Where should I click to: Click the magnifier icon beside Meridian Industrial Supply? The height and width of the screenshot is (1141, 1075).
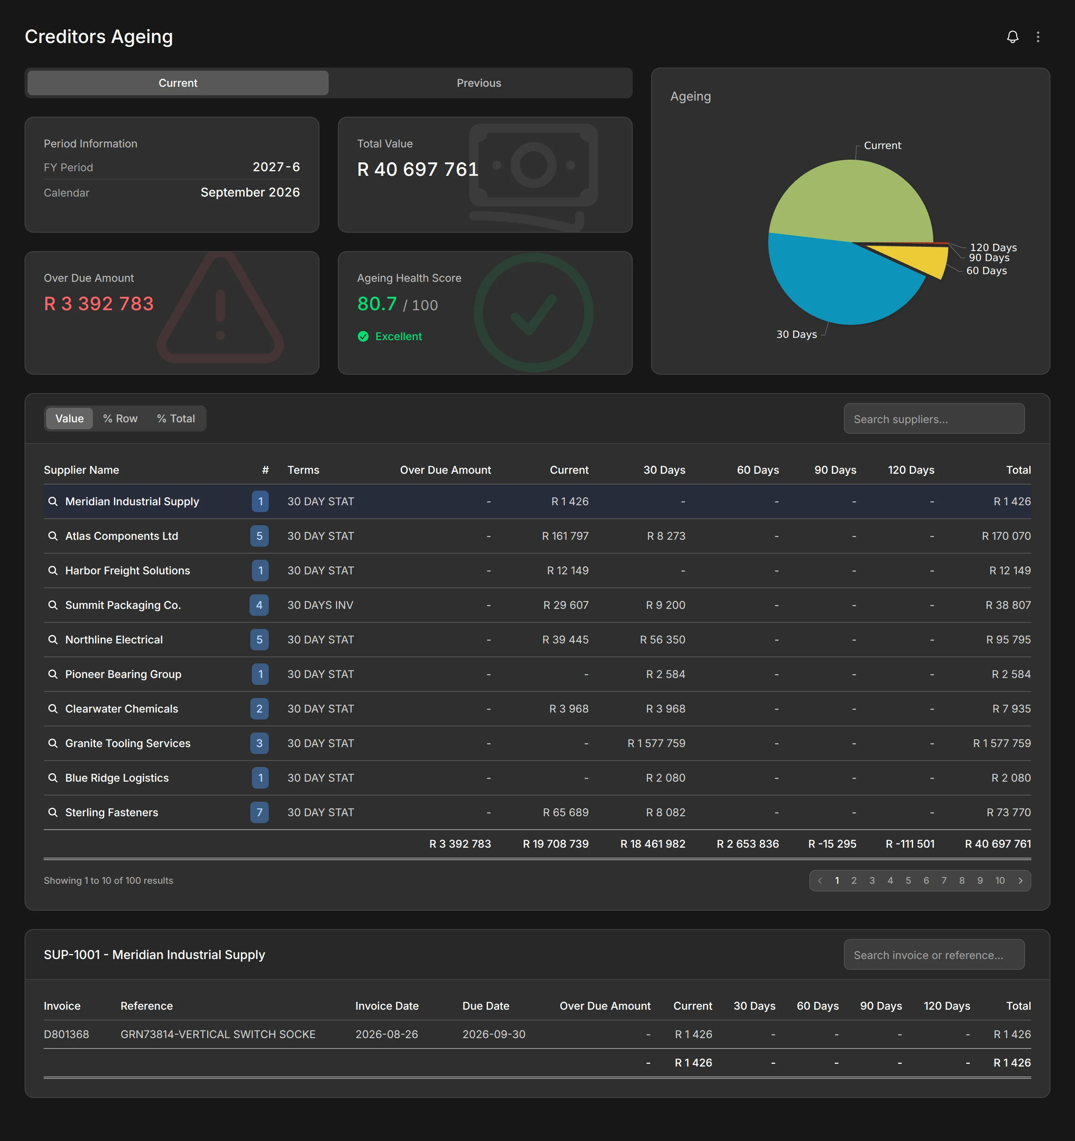pos(53,501)
